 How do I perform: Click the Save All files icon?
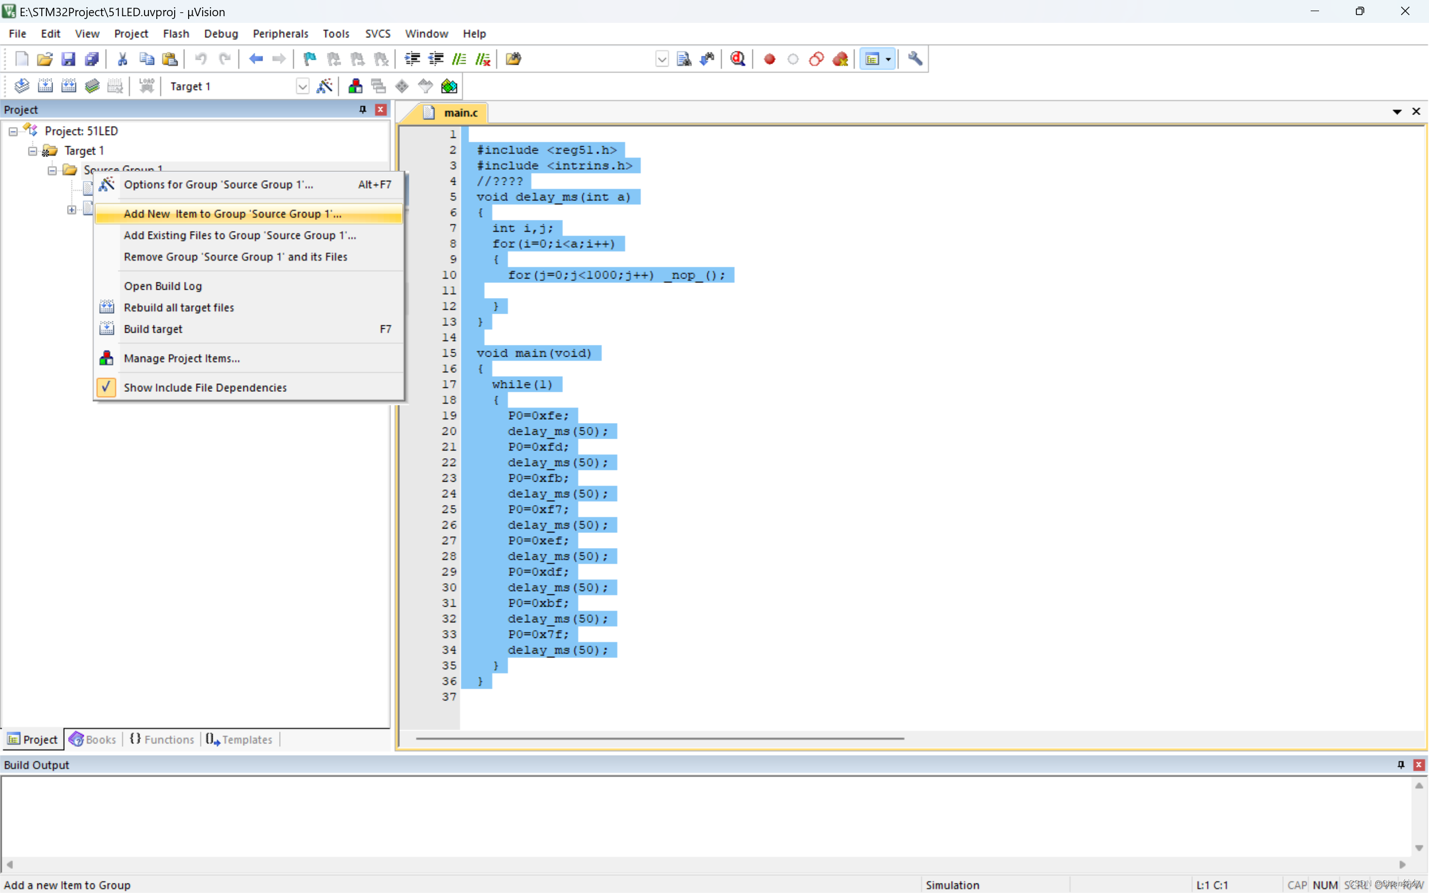[x=92, y=59]
